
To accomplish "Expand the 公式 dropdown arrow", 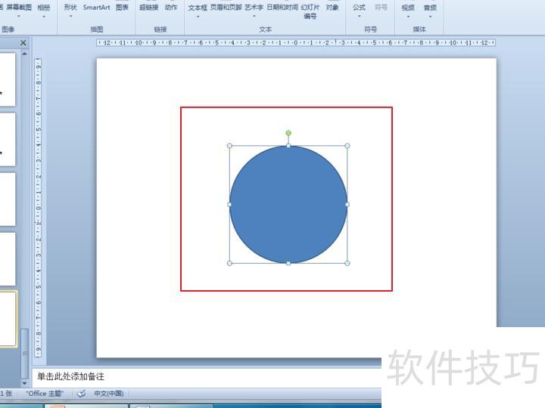I will 359,17.
